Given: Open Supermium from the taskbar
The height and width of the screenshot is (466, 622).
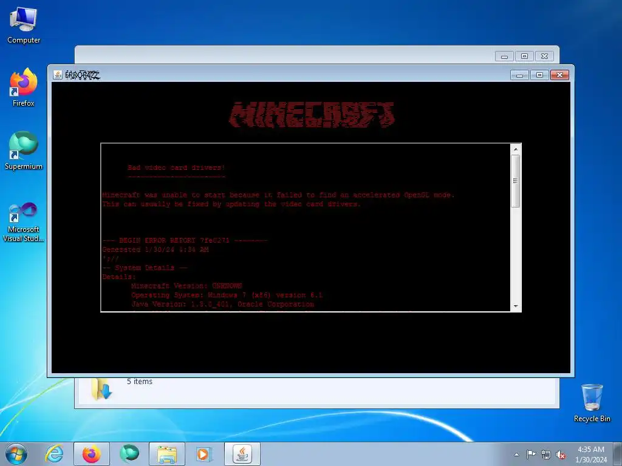Looking at the screenshot, I should click(129, 454).
